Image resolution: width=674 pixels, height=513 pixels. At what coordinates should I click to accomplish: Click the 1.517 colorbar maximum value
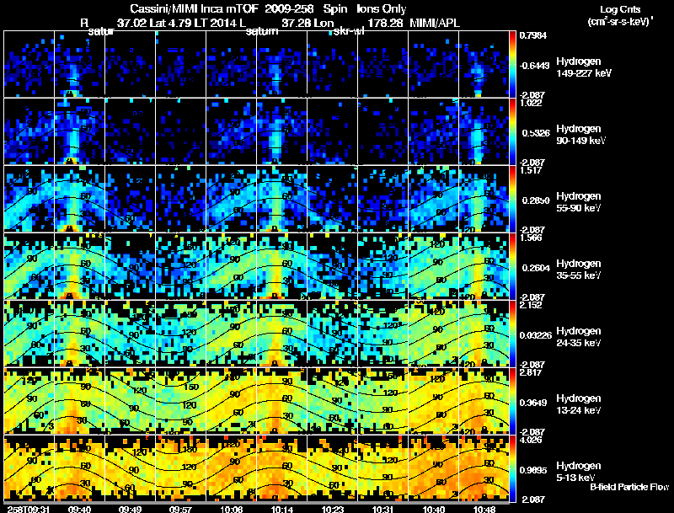(x=531, y=170)
